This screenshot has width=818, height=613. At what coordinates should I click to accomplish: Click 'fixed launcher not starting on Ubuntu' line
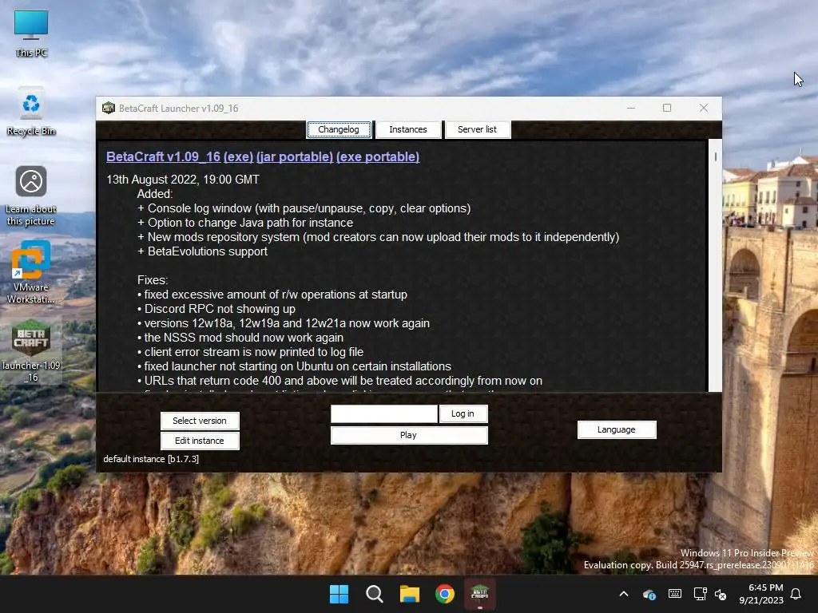[294, 366]
